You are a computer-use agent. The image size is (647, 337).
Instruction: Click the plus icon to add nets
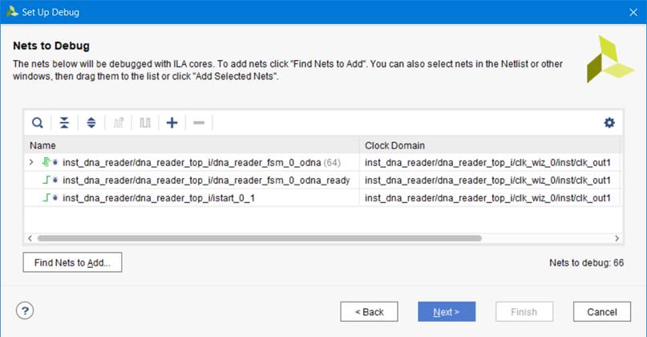(x=172, y=123)
